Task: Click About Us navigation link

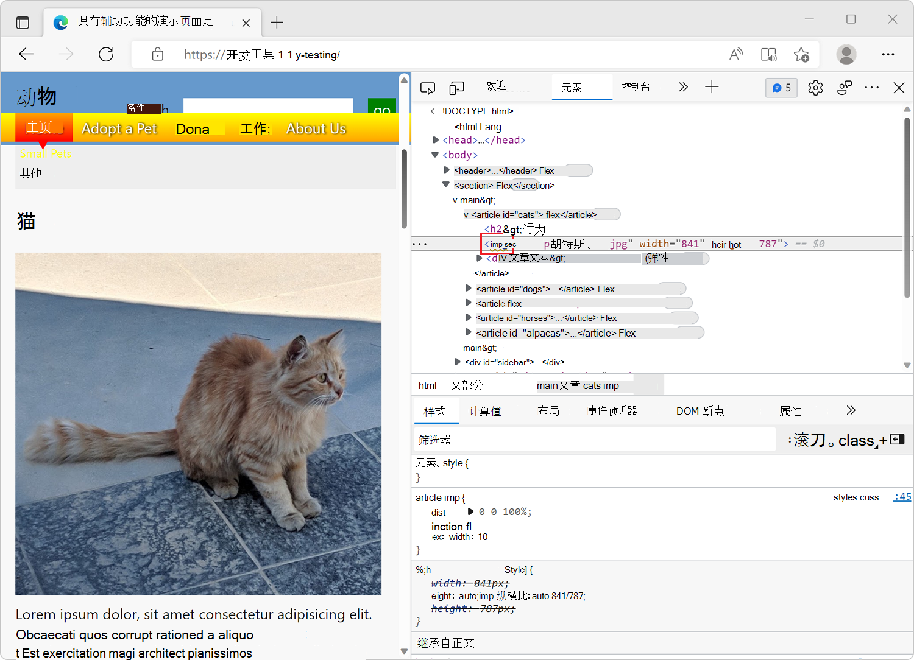Action: [x=316, y=128]
